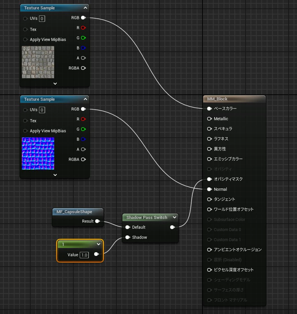The width and height of the screenshot is (297, 314).
Task: Click the A alpha pin on the cobblestone Texture Sample
Action: tap(83, 58)
